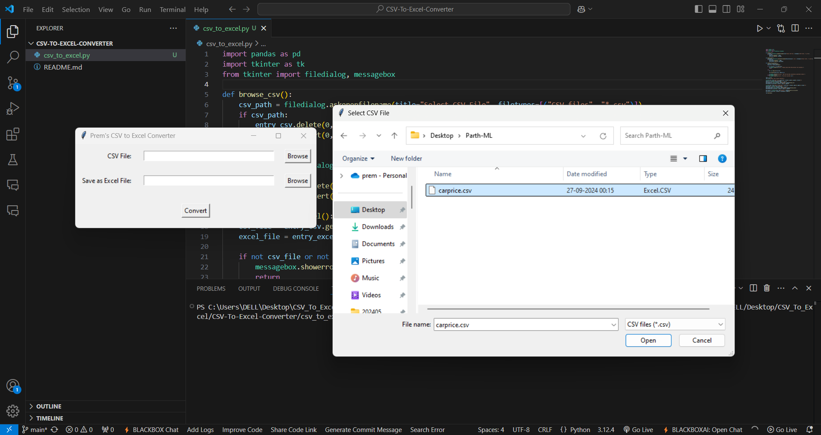
Task: Open recent locations dropdown in file dialog
Action: pos(378,136)
